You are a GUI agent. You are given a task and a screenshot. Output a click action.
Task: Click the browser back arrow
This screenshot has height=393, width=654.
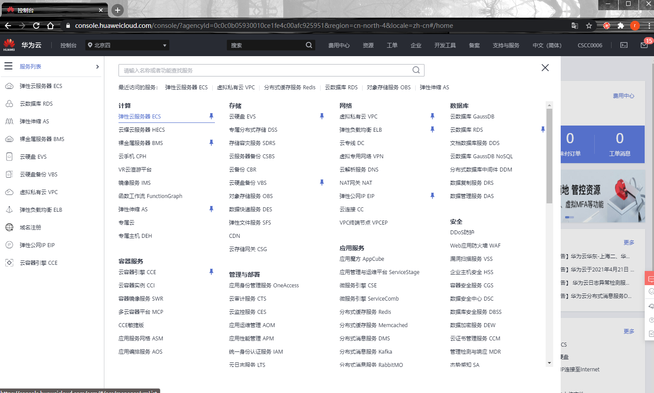coord(8,26)
